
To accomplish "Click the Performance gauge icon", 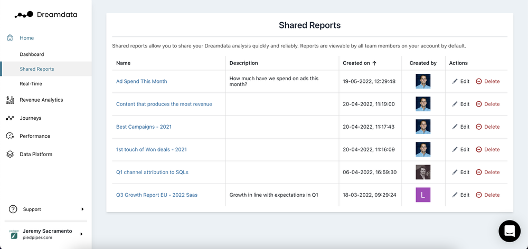I will pos(10,136).
